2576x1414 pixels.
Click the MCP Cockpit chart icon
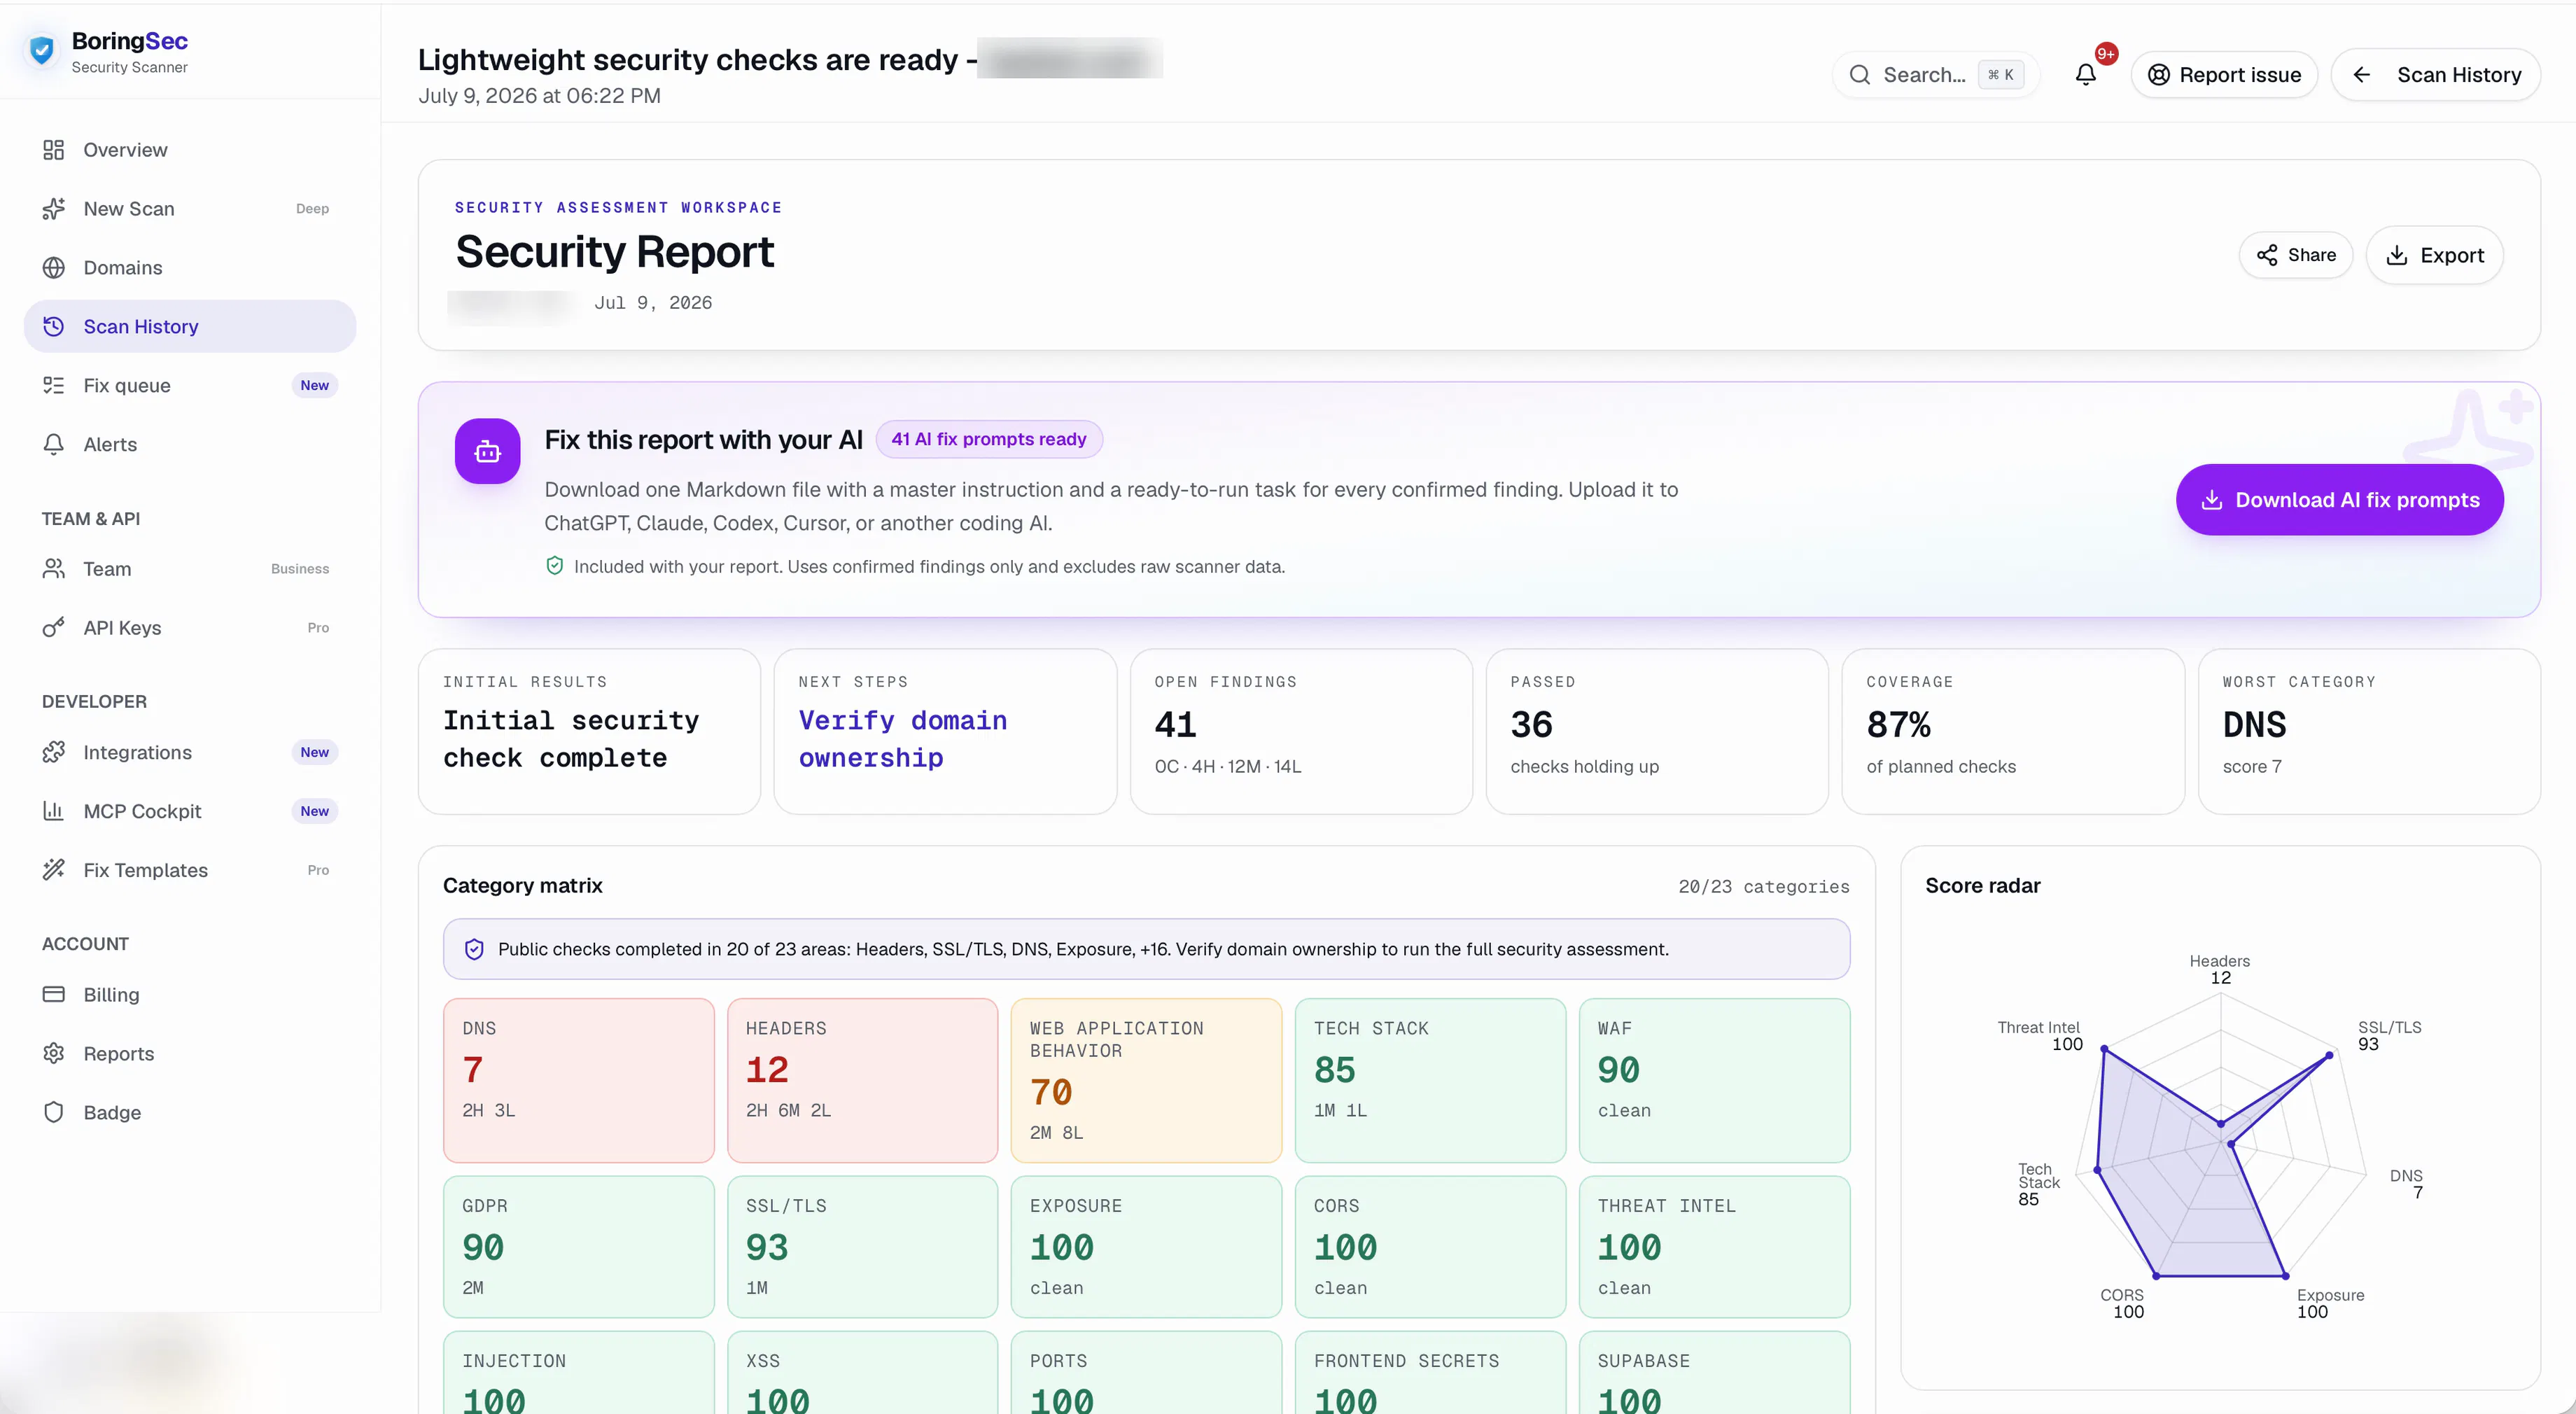[x=54, y=811]
